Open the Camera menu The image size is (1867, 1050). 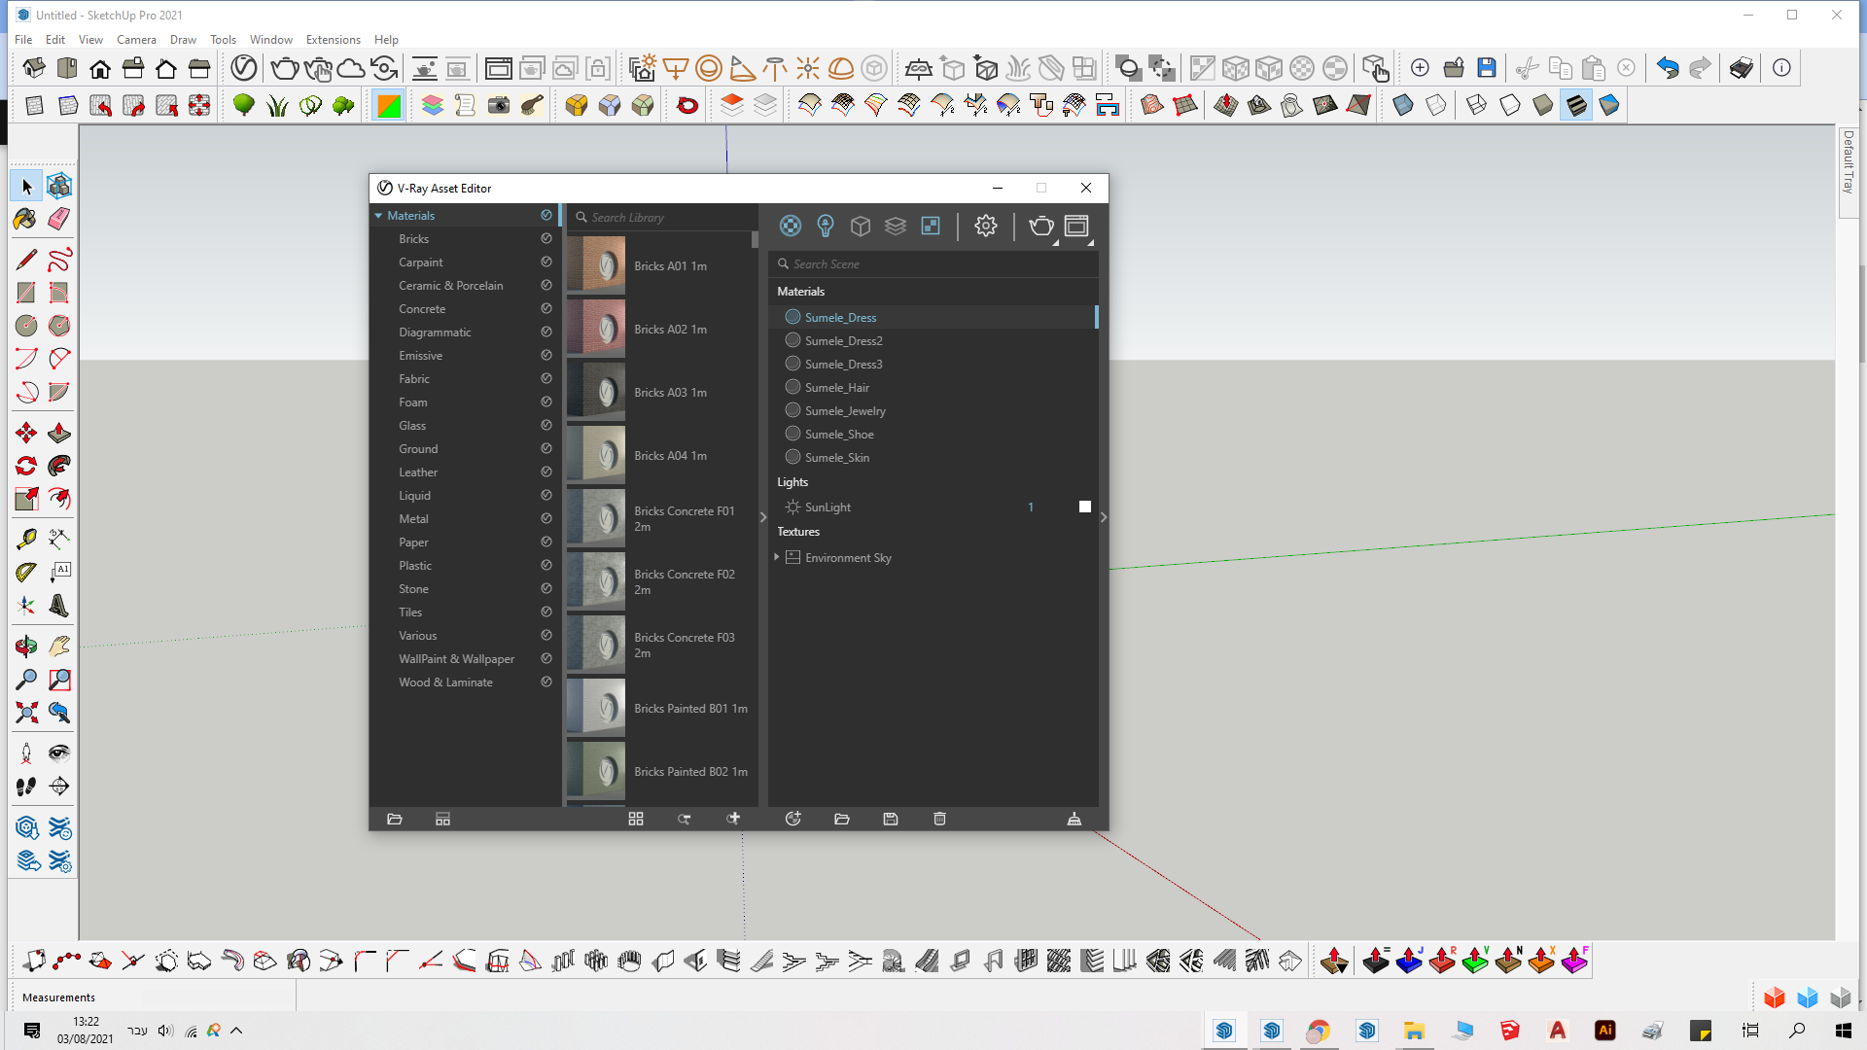pyautogui.click(x=136, y=40)
